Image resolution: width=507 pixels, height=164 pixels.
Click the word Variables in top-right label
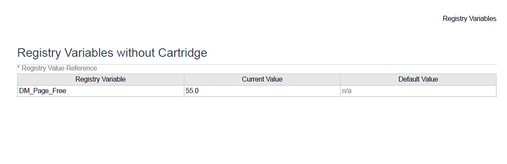(482, 19)
